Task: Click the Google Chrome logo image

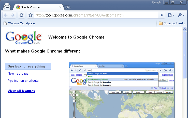Action: [23, 38]
